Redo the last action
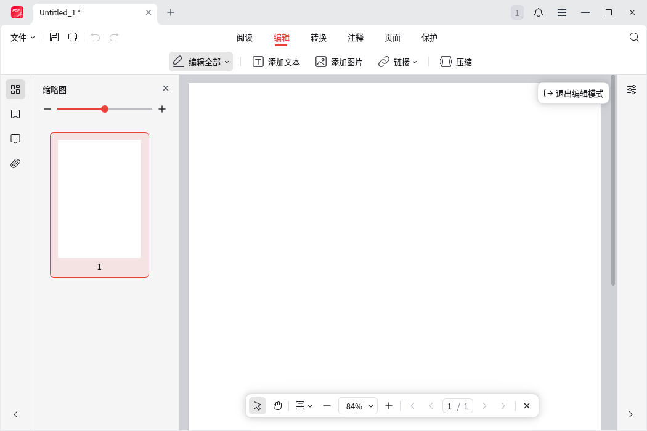This screenshot has height=431, width=647. click(x=114, y=38)
